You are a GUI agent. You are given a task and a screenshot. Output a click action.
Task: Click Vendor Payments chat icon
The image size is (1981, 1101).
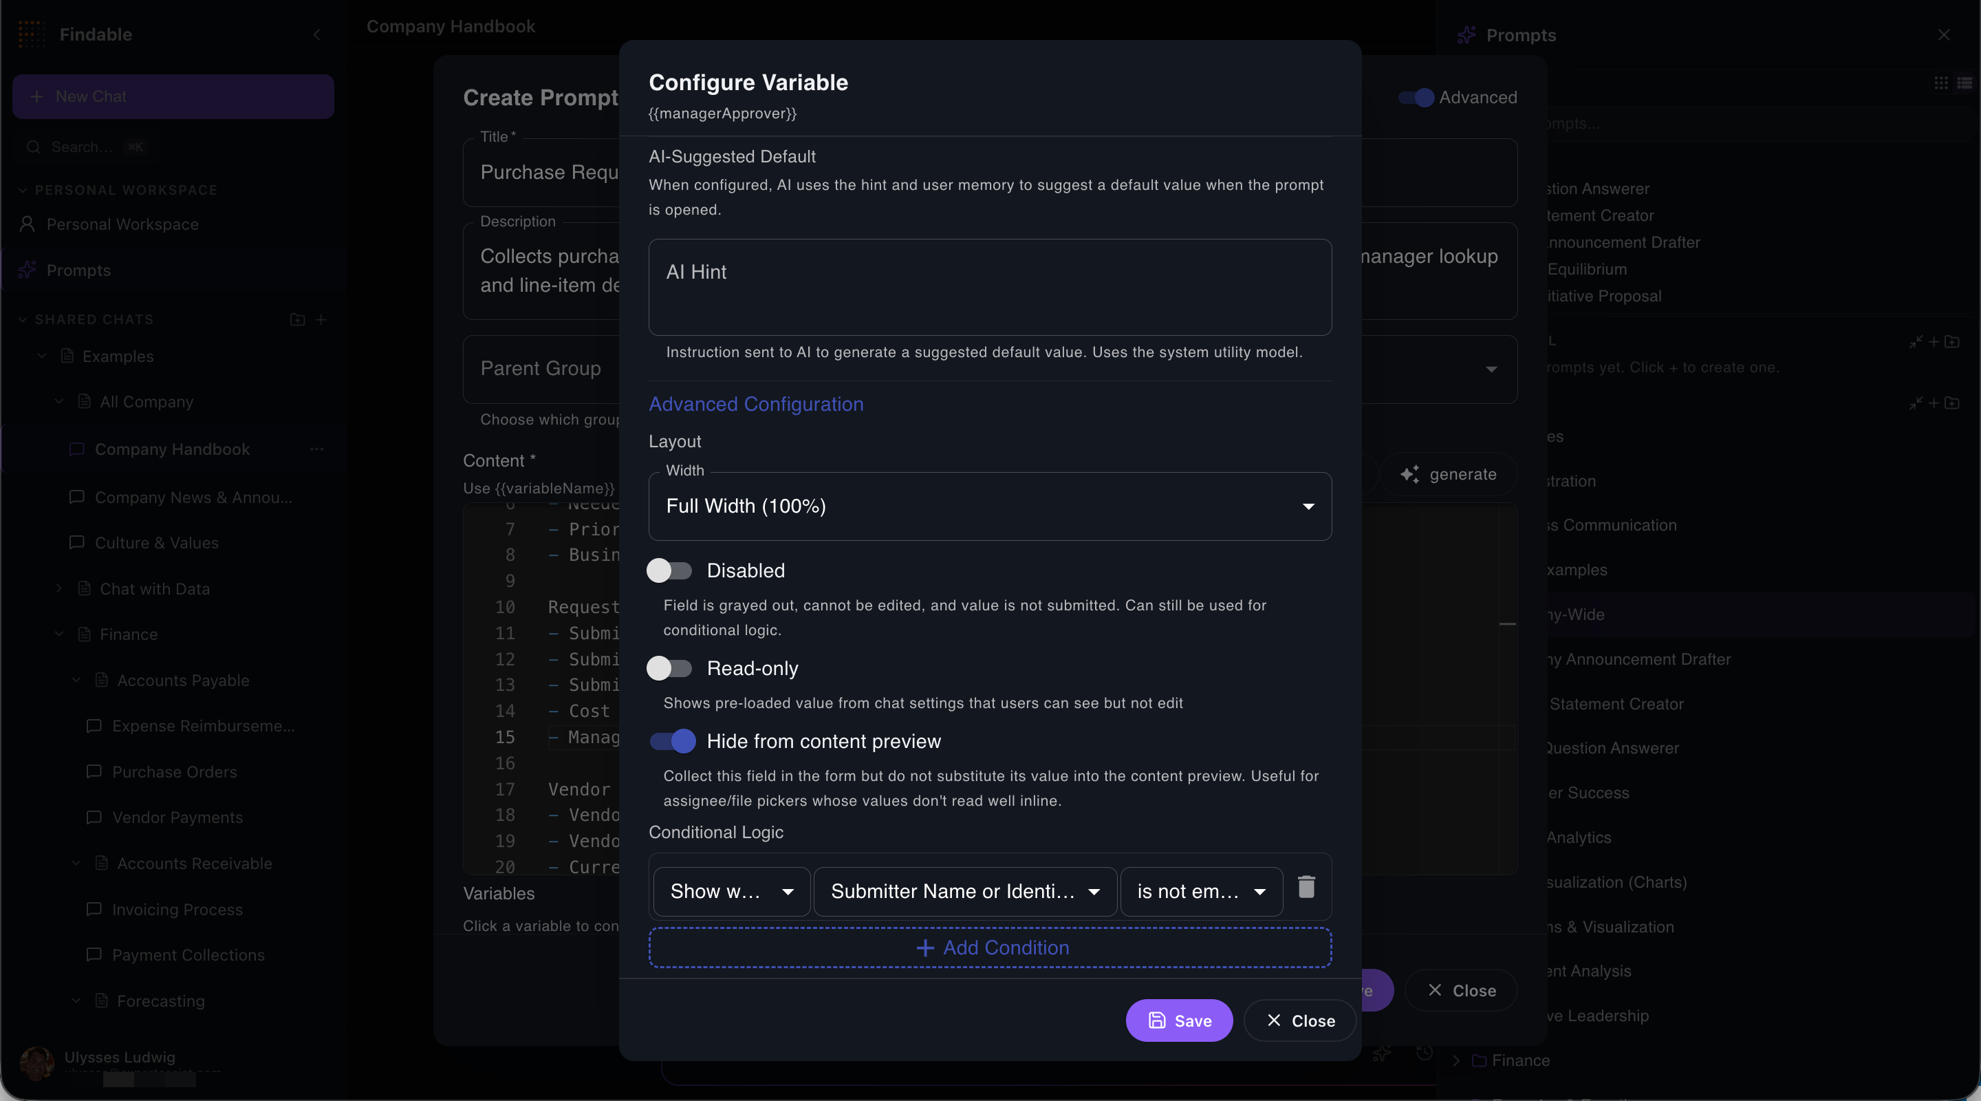94,817
